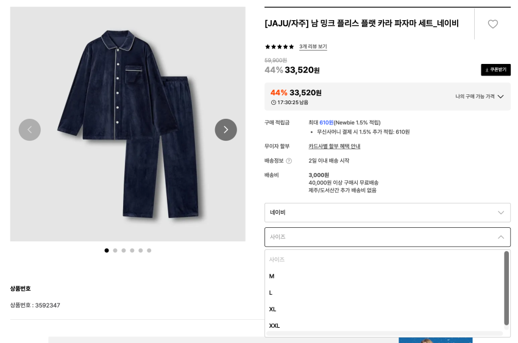518x343 pixels.
Task: Click the five-star rating icons
Action: 279,47
